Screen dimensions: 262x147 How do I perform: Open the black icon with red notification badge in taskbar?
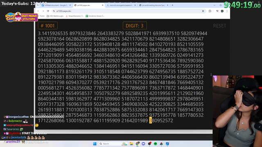tap(149, 143)
